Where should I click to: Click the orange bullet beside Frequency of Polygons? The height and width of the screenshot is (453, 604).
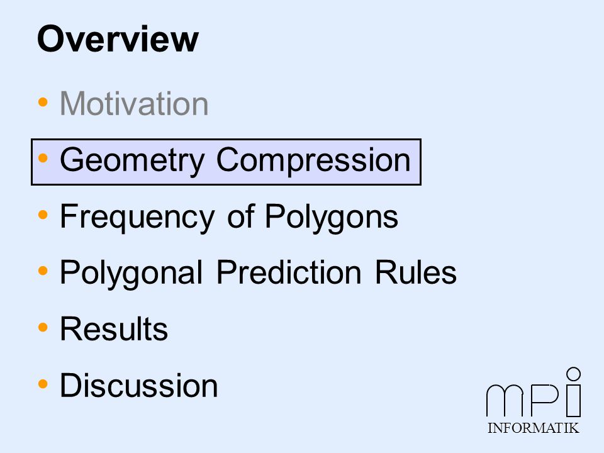tap(43, 215)
